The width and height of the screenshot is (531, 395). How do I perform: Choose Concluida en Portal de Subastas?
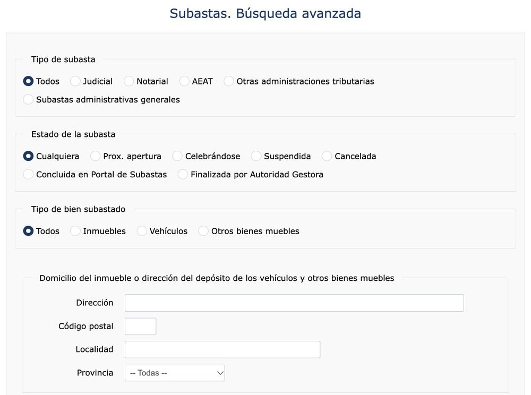(x=28, y=174)
